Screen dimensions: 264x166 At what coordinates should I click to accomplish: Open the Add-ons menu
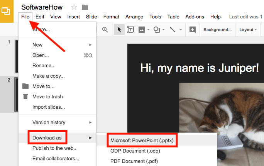coord(195,17)
